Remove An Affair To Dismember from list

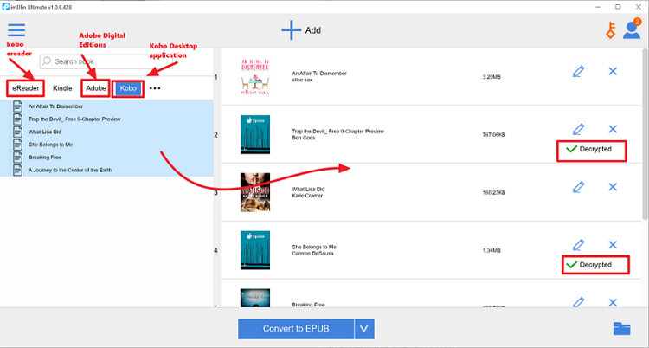click(x=613, y=71)
